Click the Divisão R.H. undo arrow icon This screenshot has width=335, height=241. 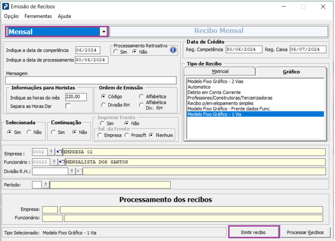pyautogui.click(x=79, y=171)
